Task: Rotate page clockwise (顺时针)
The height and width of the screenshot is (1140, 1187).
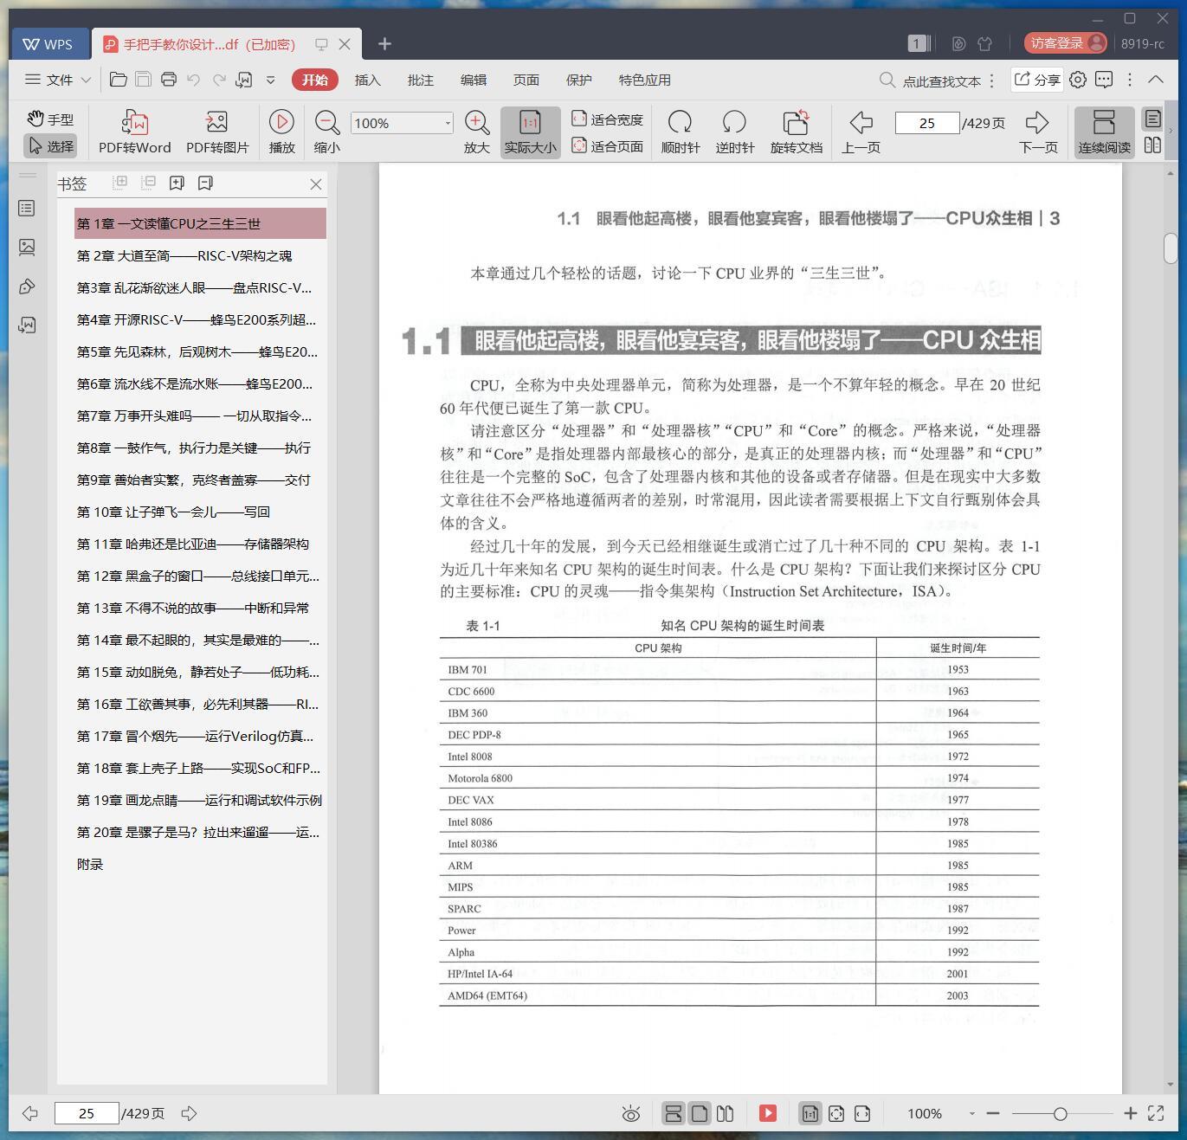Action: click(681, 132)
